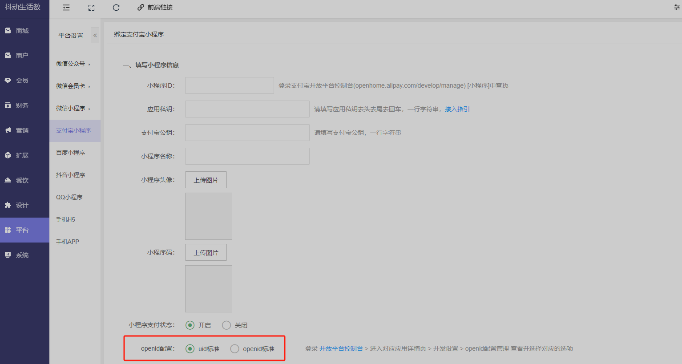Open the 接入指引 link
Screen dimensions: 682x364
(457, 109)
